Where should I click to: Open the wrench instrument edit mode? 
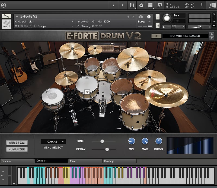pos(7,16)
